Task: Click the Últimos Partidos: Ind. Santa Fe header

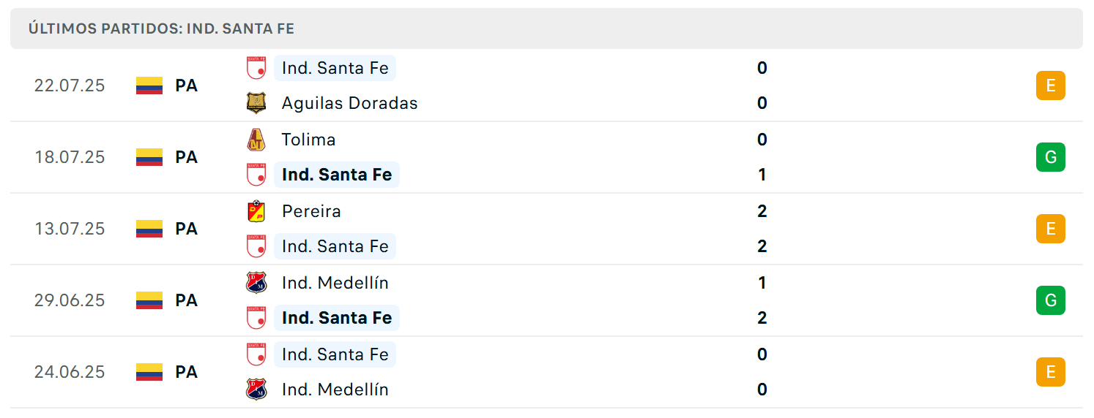Action: (161, 28)
